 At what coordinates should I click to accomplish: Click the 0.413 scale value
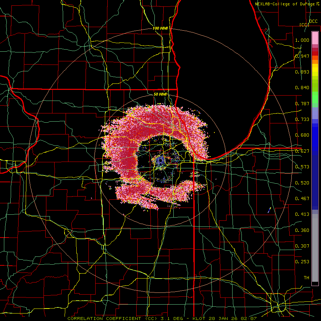[x=302, y=214]
